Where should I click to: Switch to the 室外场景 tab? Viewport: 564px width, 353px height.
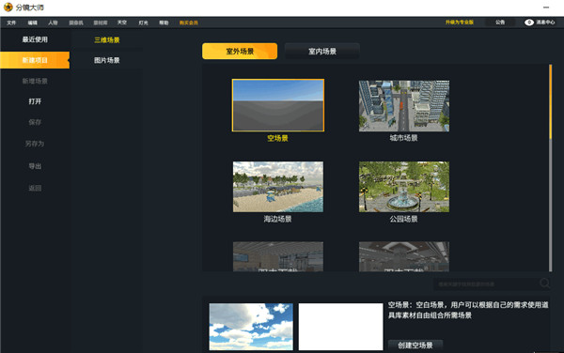click(240, 52)
